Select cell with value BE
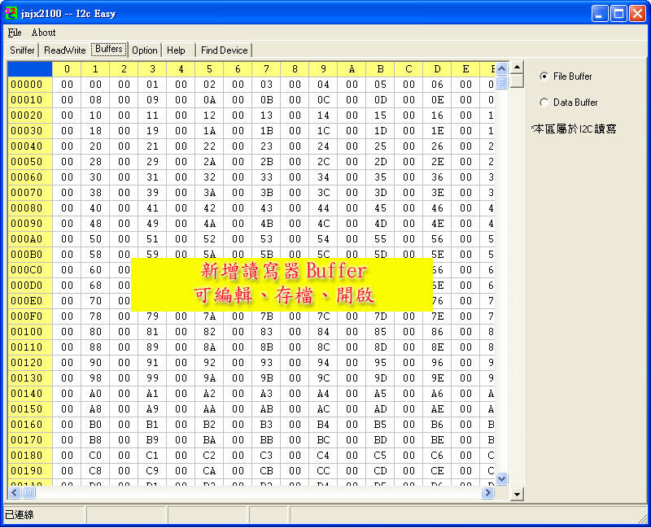This screenshot has width=651, height=528. (x=437, y=440)
